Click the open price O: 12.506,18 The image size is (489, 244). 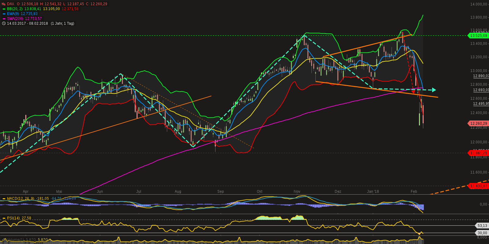28,4
